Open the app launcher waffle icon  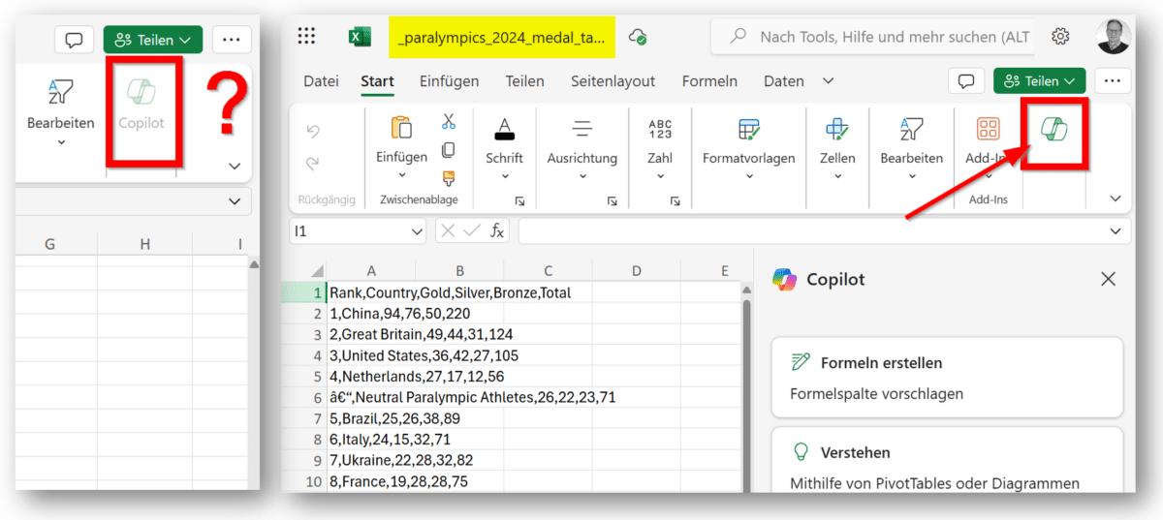[x=306, y=37]
